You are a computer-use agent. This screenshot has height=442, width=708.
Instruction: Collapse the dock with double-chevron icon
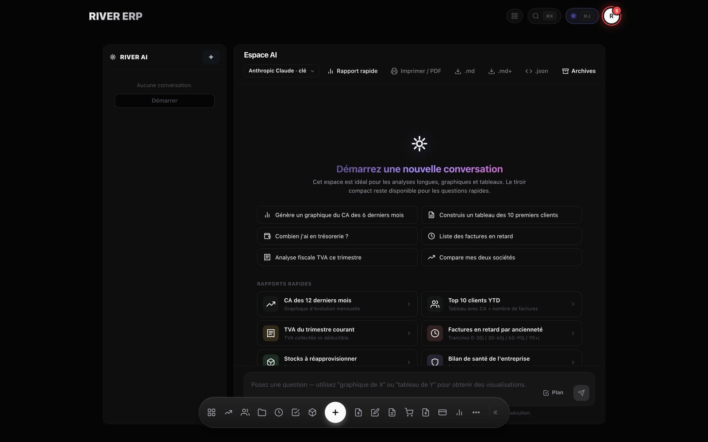pos(496,412)
